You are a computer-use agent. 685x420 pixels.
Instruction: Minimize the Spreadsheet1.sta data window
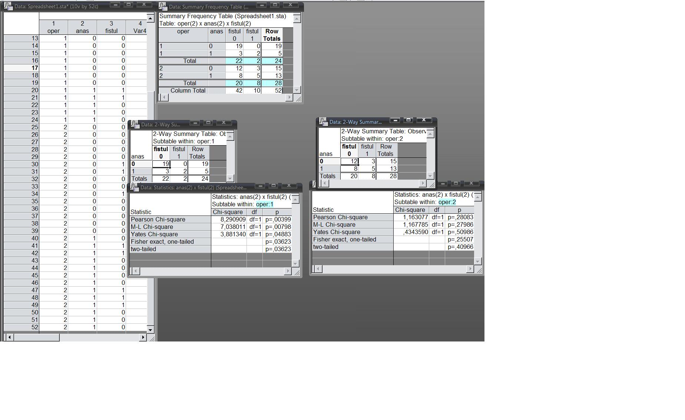coord(115,5)
